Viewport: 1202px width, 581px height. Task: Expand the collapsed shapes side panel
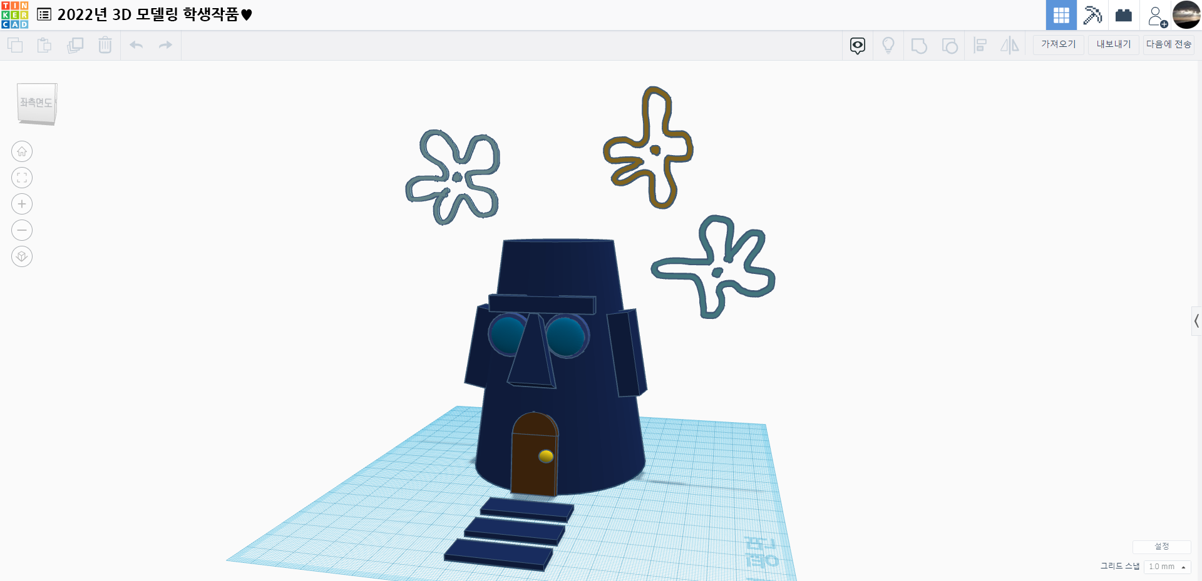[x=1196, y=321]
